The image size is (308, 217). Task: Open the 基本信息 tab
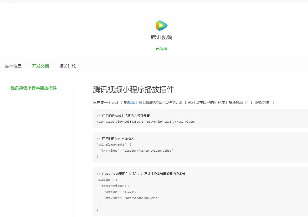click(x=13, y=66)
